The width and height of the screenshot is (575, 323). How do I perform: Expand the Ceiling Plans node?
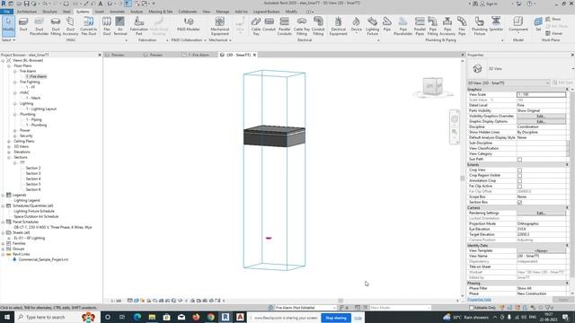point(9,141)
